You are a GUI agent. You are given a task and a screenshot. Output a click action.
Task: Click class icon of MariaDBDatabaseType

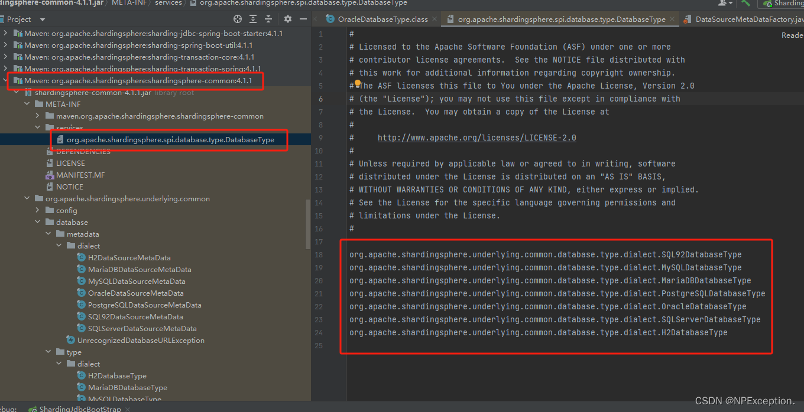82,387
